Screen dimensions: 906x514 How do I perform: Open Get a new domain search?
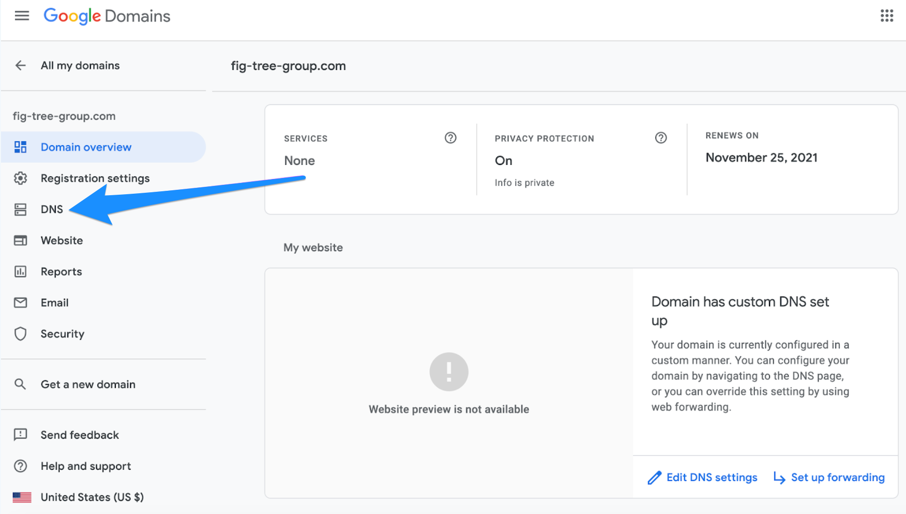pyautogui.click(x=87, y=384)
